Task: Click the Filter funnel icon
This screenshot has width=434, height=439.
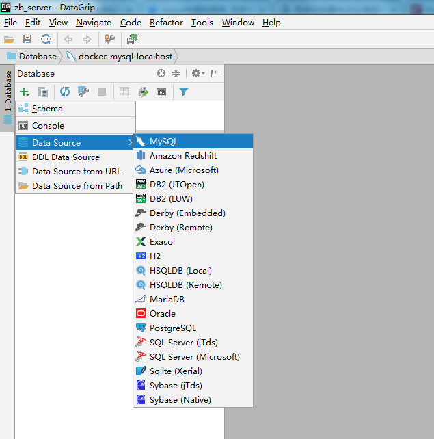Action: 184,92
